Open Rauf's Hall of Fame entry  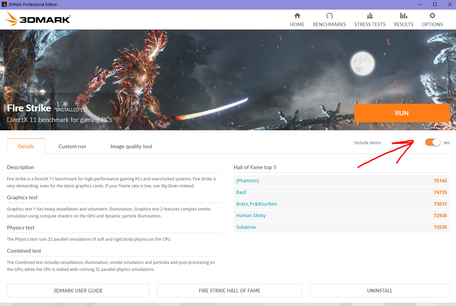pos(241,192)
